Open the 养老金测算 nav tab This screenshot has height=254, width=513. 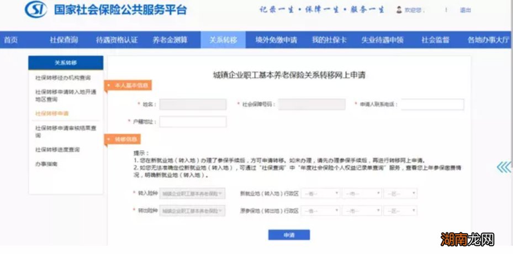pos(170,40)
